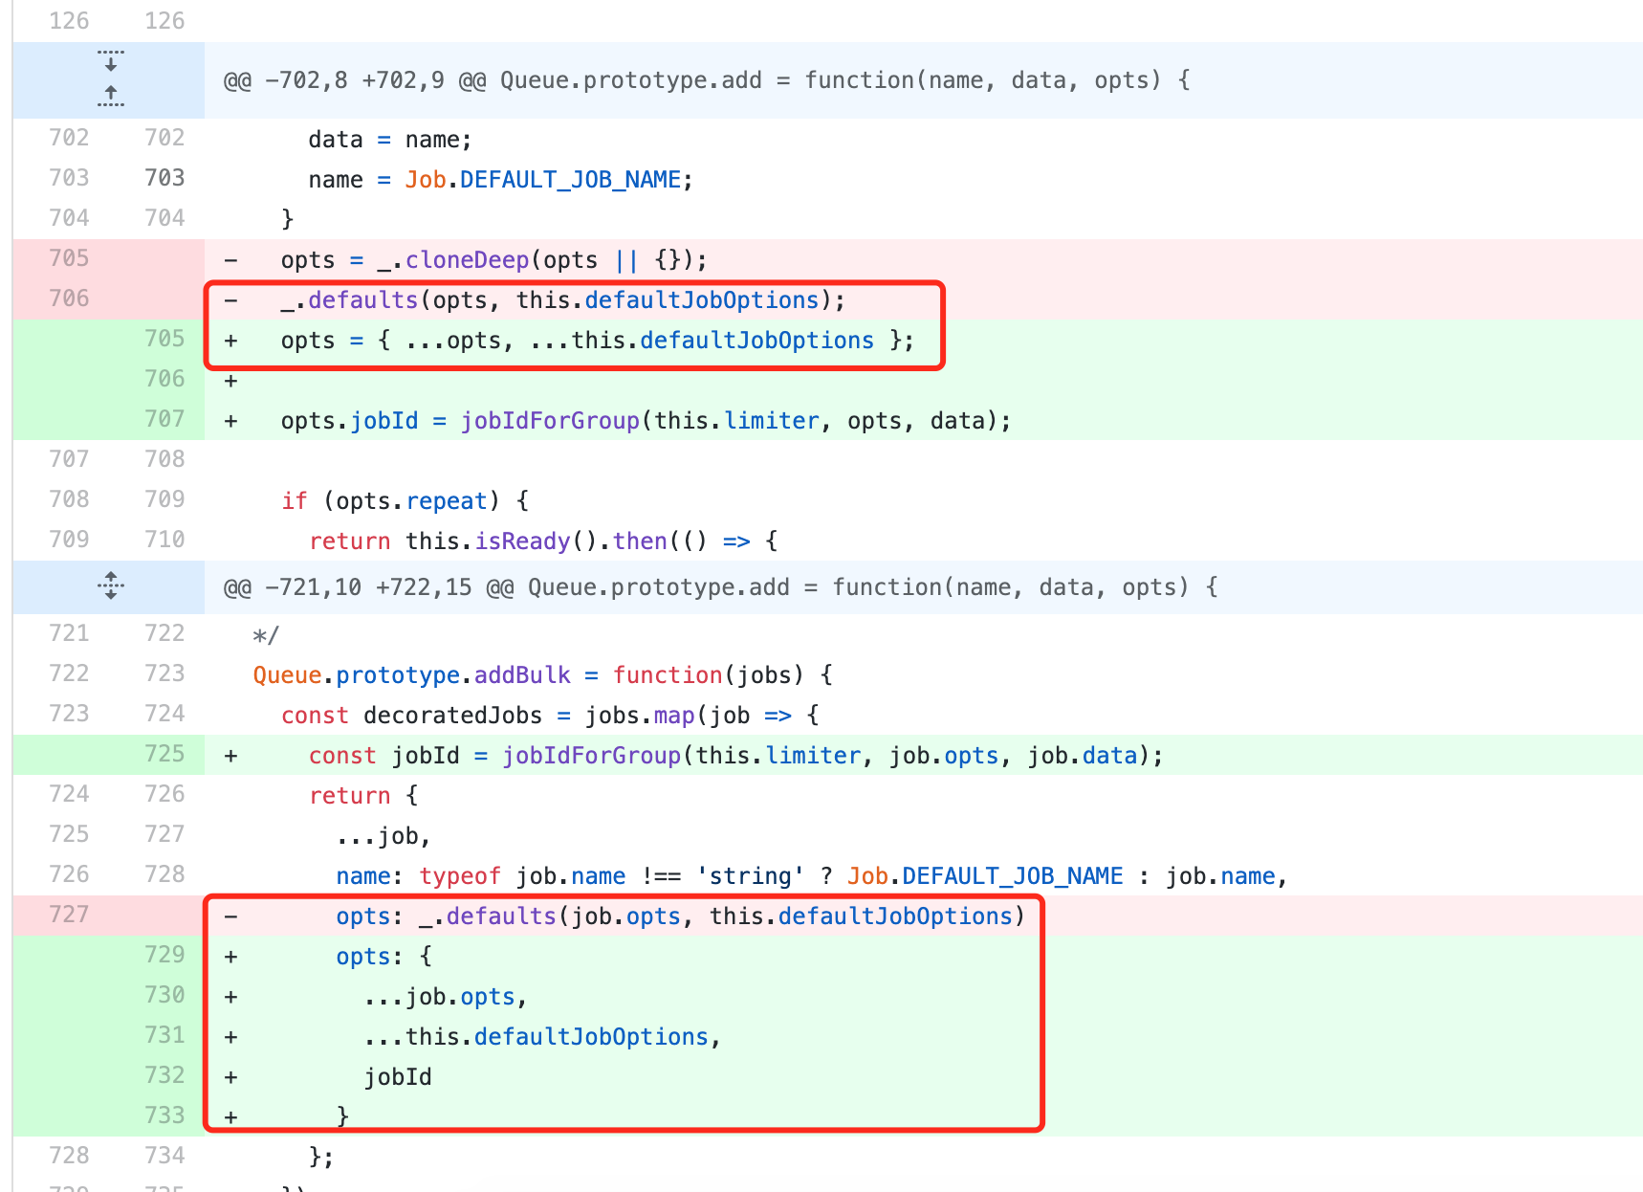
Task: Click line number 710 beside the isReady return statement
Action: [x=164, y=539]
